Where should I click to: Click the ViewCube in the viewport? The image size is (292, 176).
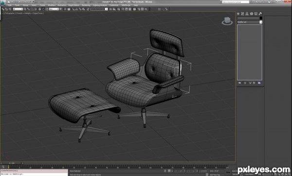227,21
